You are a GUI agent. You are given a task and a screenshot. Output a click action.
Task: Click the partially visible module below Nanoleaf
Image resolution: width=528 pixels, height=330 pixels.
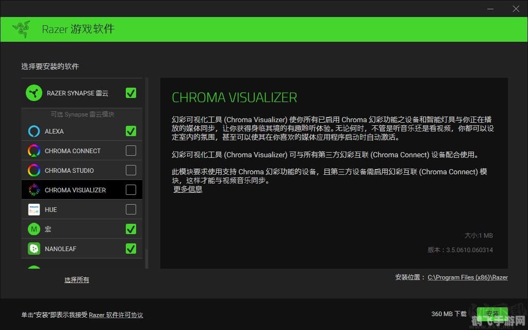[34, 267]
